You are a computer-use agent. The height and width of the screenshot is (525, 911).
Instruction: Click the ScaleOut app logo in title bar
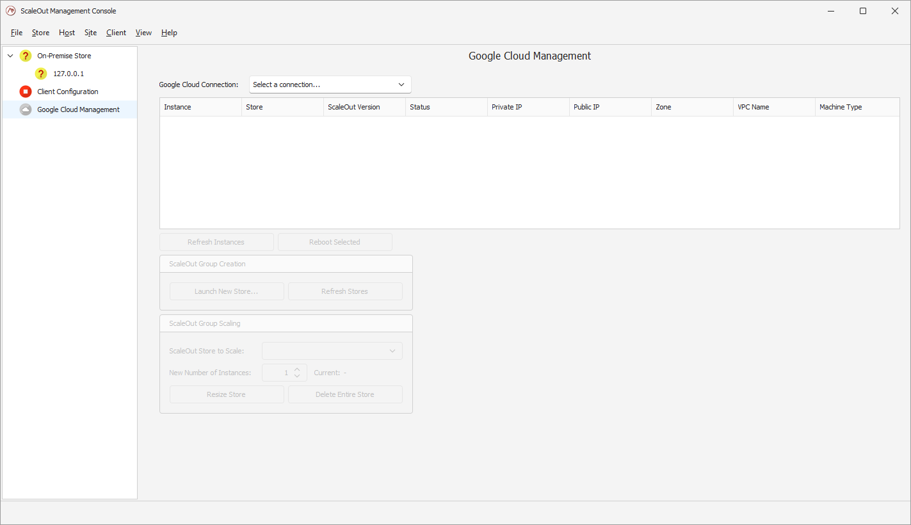pyautogui.click(x=10, y=11)
